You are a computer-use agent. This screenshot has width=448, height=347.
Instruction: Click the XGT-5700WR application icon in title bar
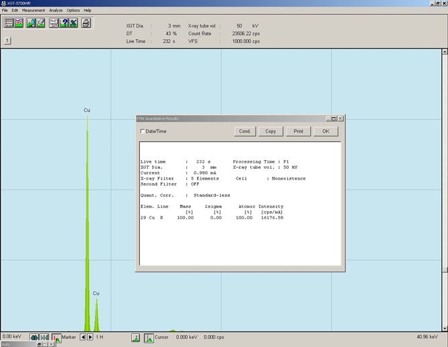tap(3, 3)
